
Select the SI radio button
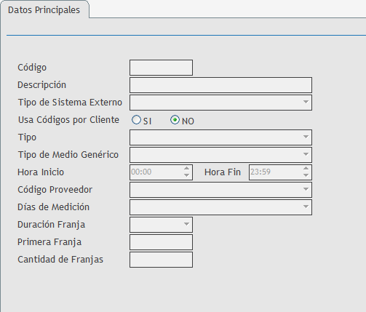[136, 120]
